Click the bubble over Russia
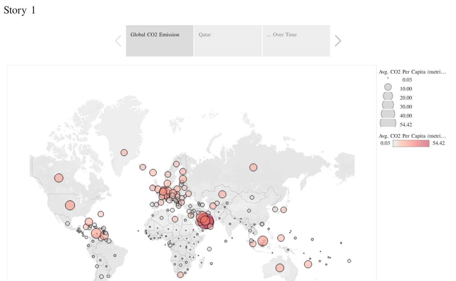The image size is (456, 281). (x=253, y=167)
